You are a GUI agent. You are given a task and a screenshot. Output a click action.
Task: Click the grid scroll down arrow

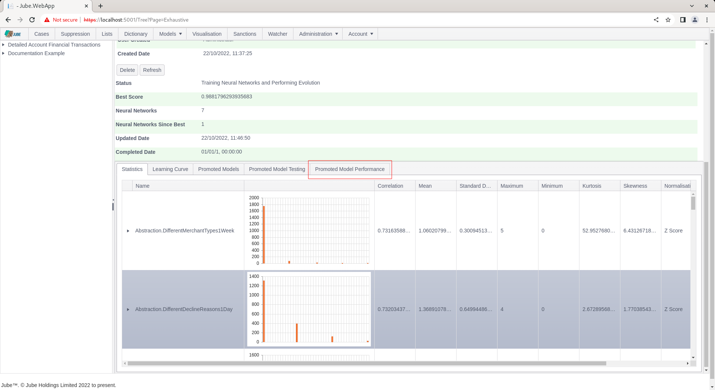click(693, 358)
